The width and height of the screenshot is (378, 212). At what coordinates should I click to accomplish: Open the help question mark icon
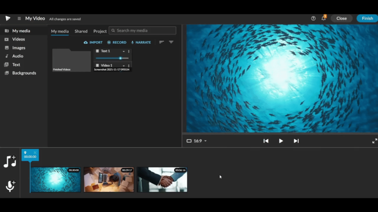pos(313,18)
